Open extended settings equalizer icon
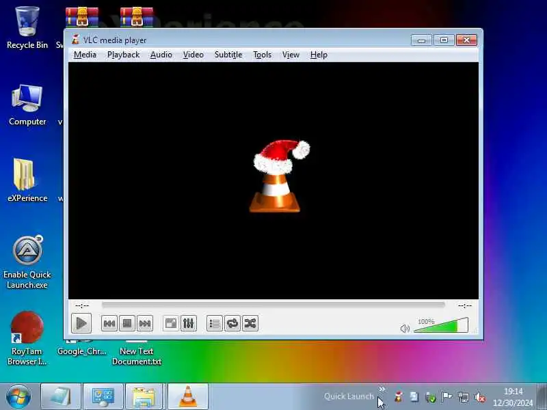 coord(189,323)
